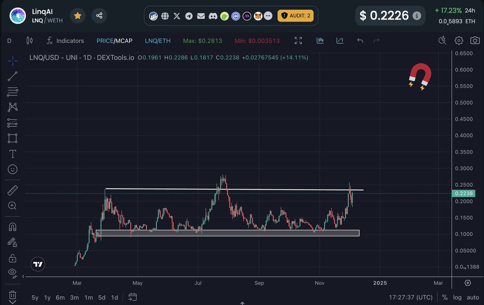
Task: Select the 1m time range
Action: (89, 298)
